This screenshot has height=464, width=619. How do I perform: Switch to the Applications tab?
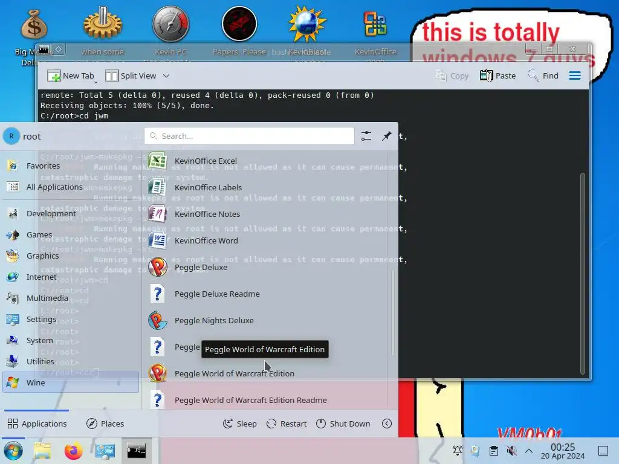[37, 424]
